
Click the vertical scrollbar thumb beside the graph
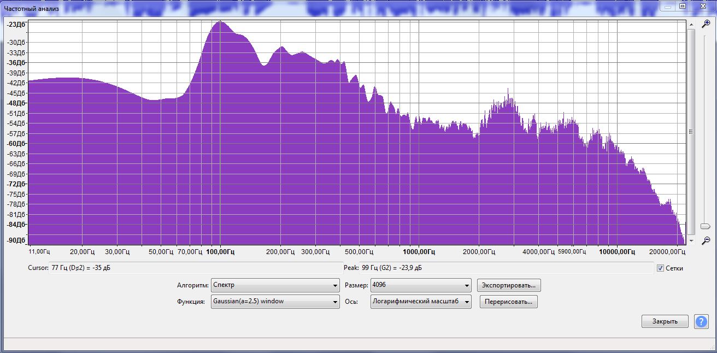pyautogui.click(x=691, y=131)
